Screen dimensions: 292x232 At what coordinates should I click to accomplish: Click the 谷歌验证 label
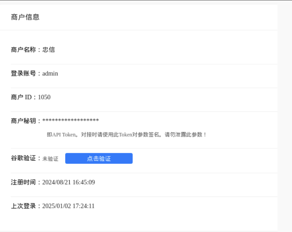pyautogui.click(x=24, y=158)
